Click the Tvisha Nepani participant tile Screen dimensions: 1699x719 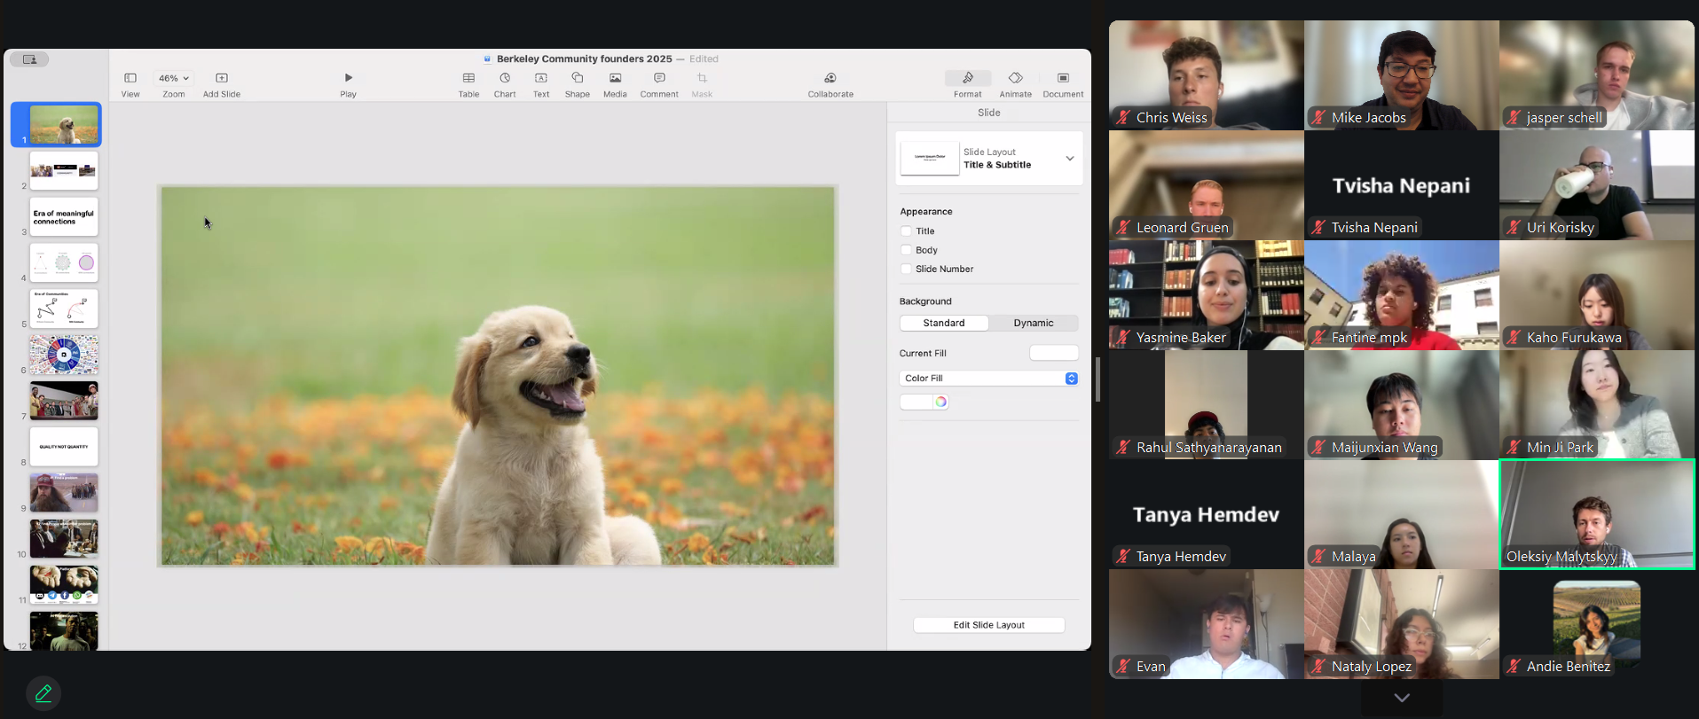1402,185
